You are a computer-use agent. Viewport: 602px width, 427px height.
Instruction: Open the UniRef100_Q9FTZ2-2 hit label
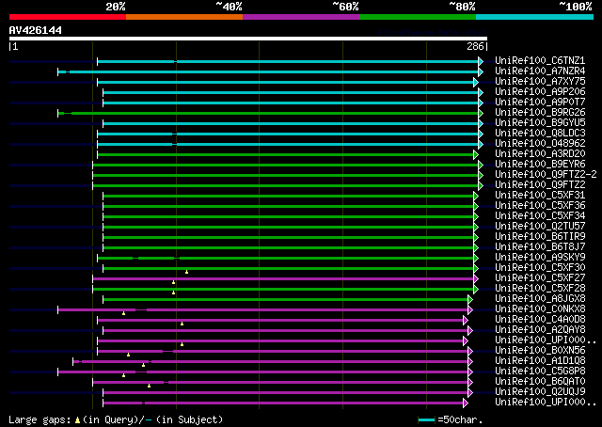coord(545,175)
